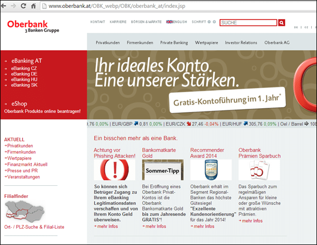Open Veranstaltungen link
Screen dimensions: 317x245
[x=24, y=177]
